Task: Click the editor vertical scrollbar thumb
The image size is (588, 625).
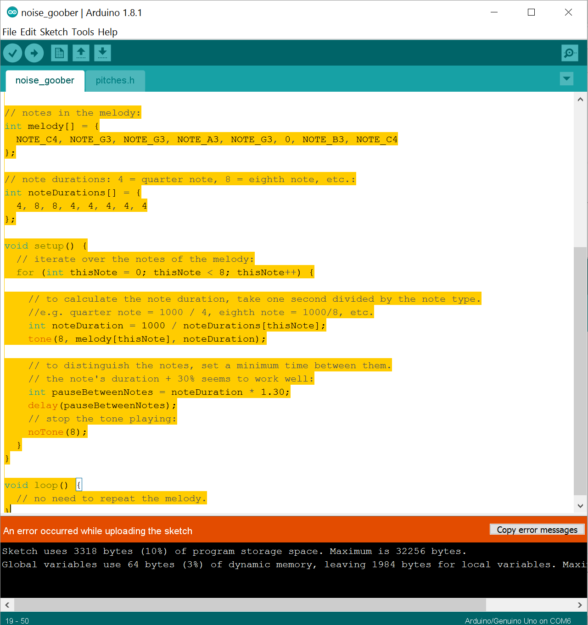Action: 580,371
